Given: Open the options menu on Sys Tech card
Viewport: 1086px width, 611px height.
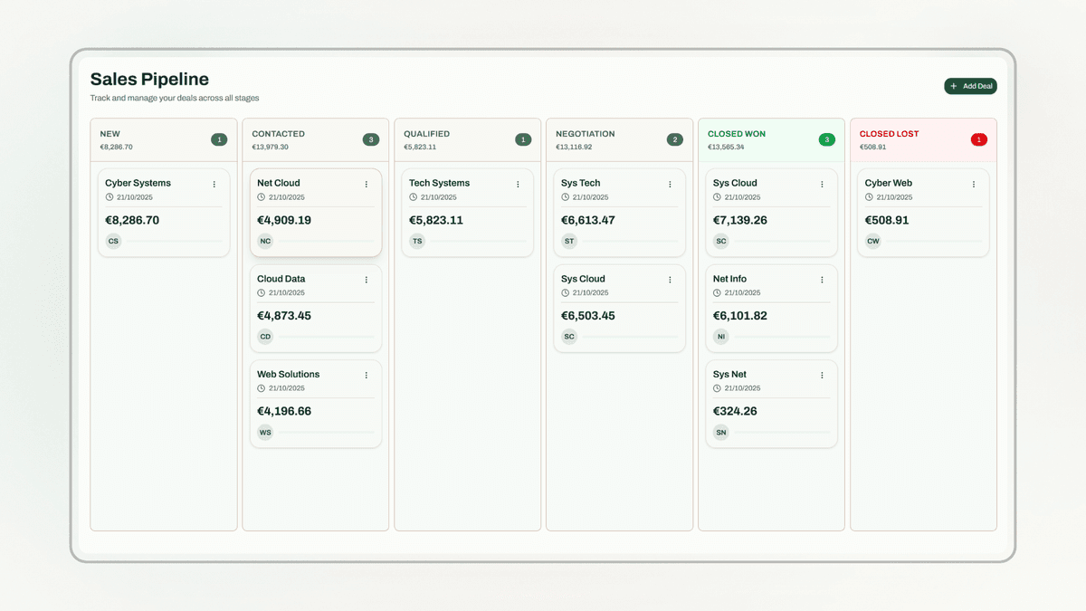Looking at the screenshot, I should [670, 184].
